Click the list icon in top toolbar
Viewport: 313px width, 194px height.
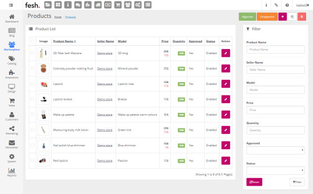[148, 5]
